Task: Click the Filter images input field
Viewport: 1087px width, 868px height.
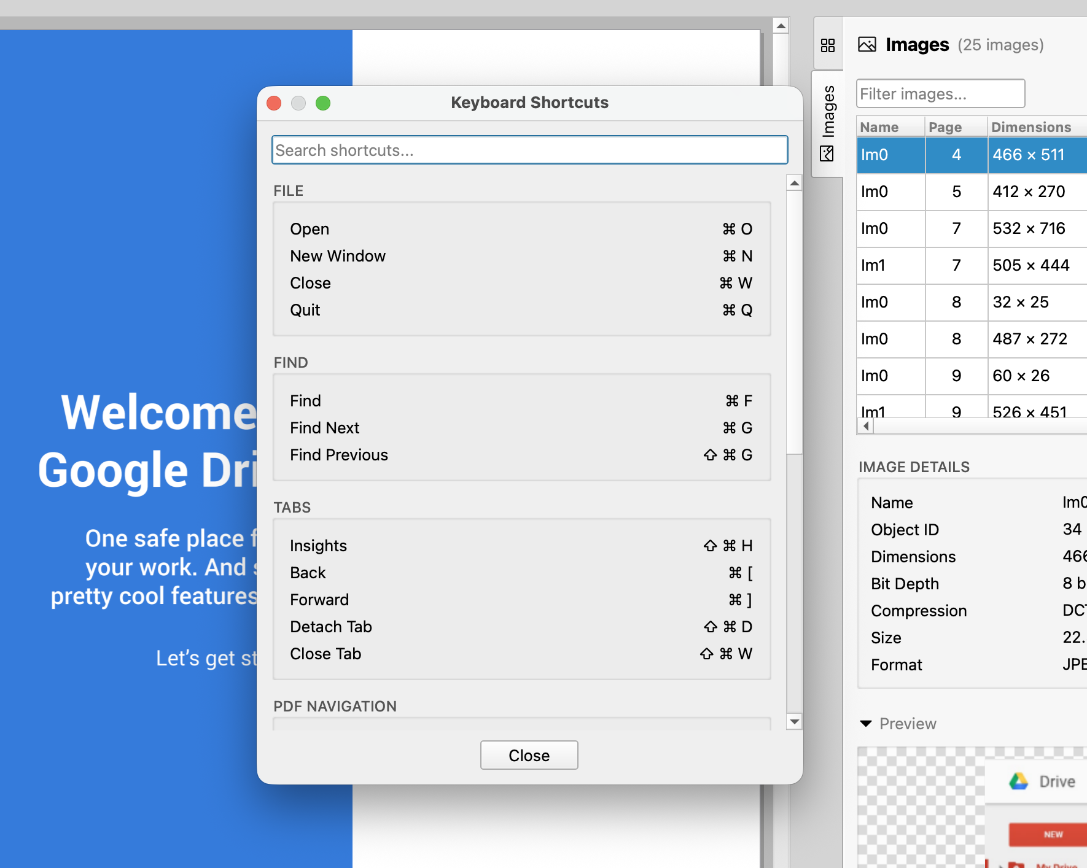Action: click(940, 93)
